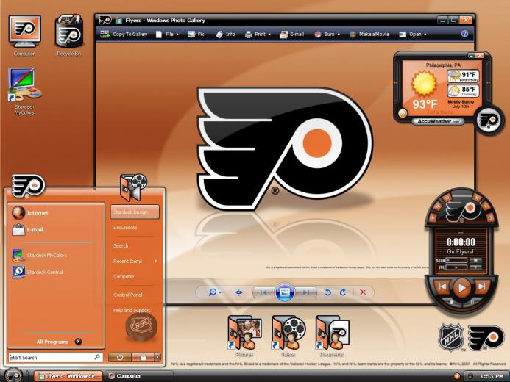Click the 93°F current temperature in weather widget
This screenshot has width=510, height=382.
coord(425,104)
